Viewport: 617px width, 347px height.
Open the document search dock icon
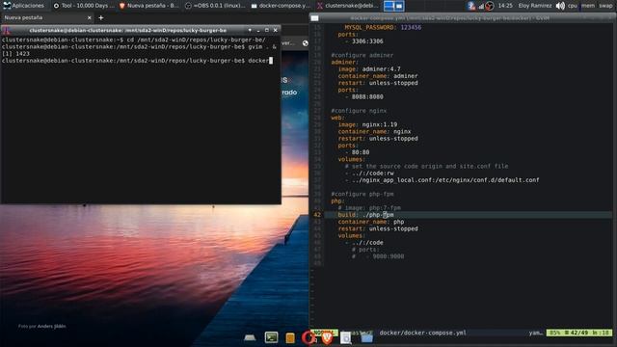tap(345, 337)
